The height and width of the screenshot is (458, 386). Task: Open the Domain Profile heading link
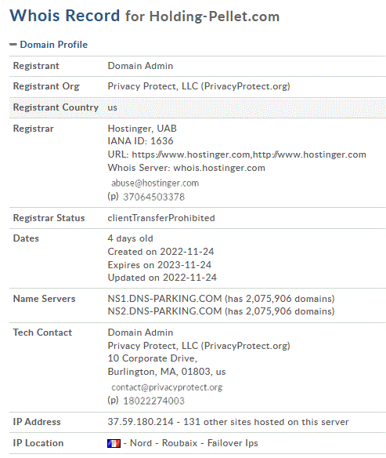pos(54,45)
